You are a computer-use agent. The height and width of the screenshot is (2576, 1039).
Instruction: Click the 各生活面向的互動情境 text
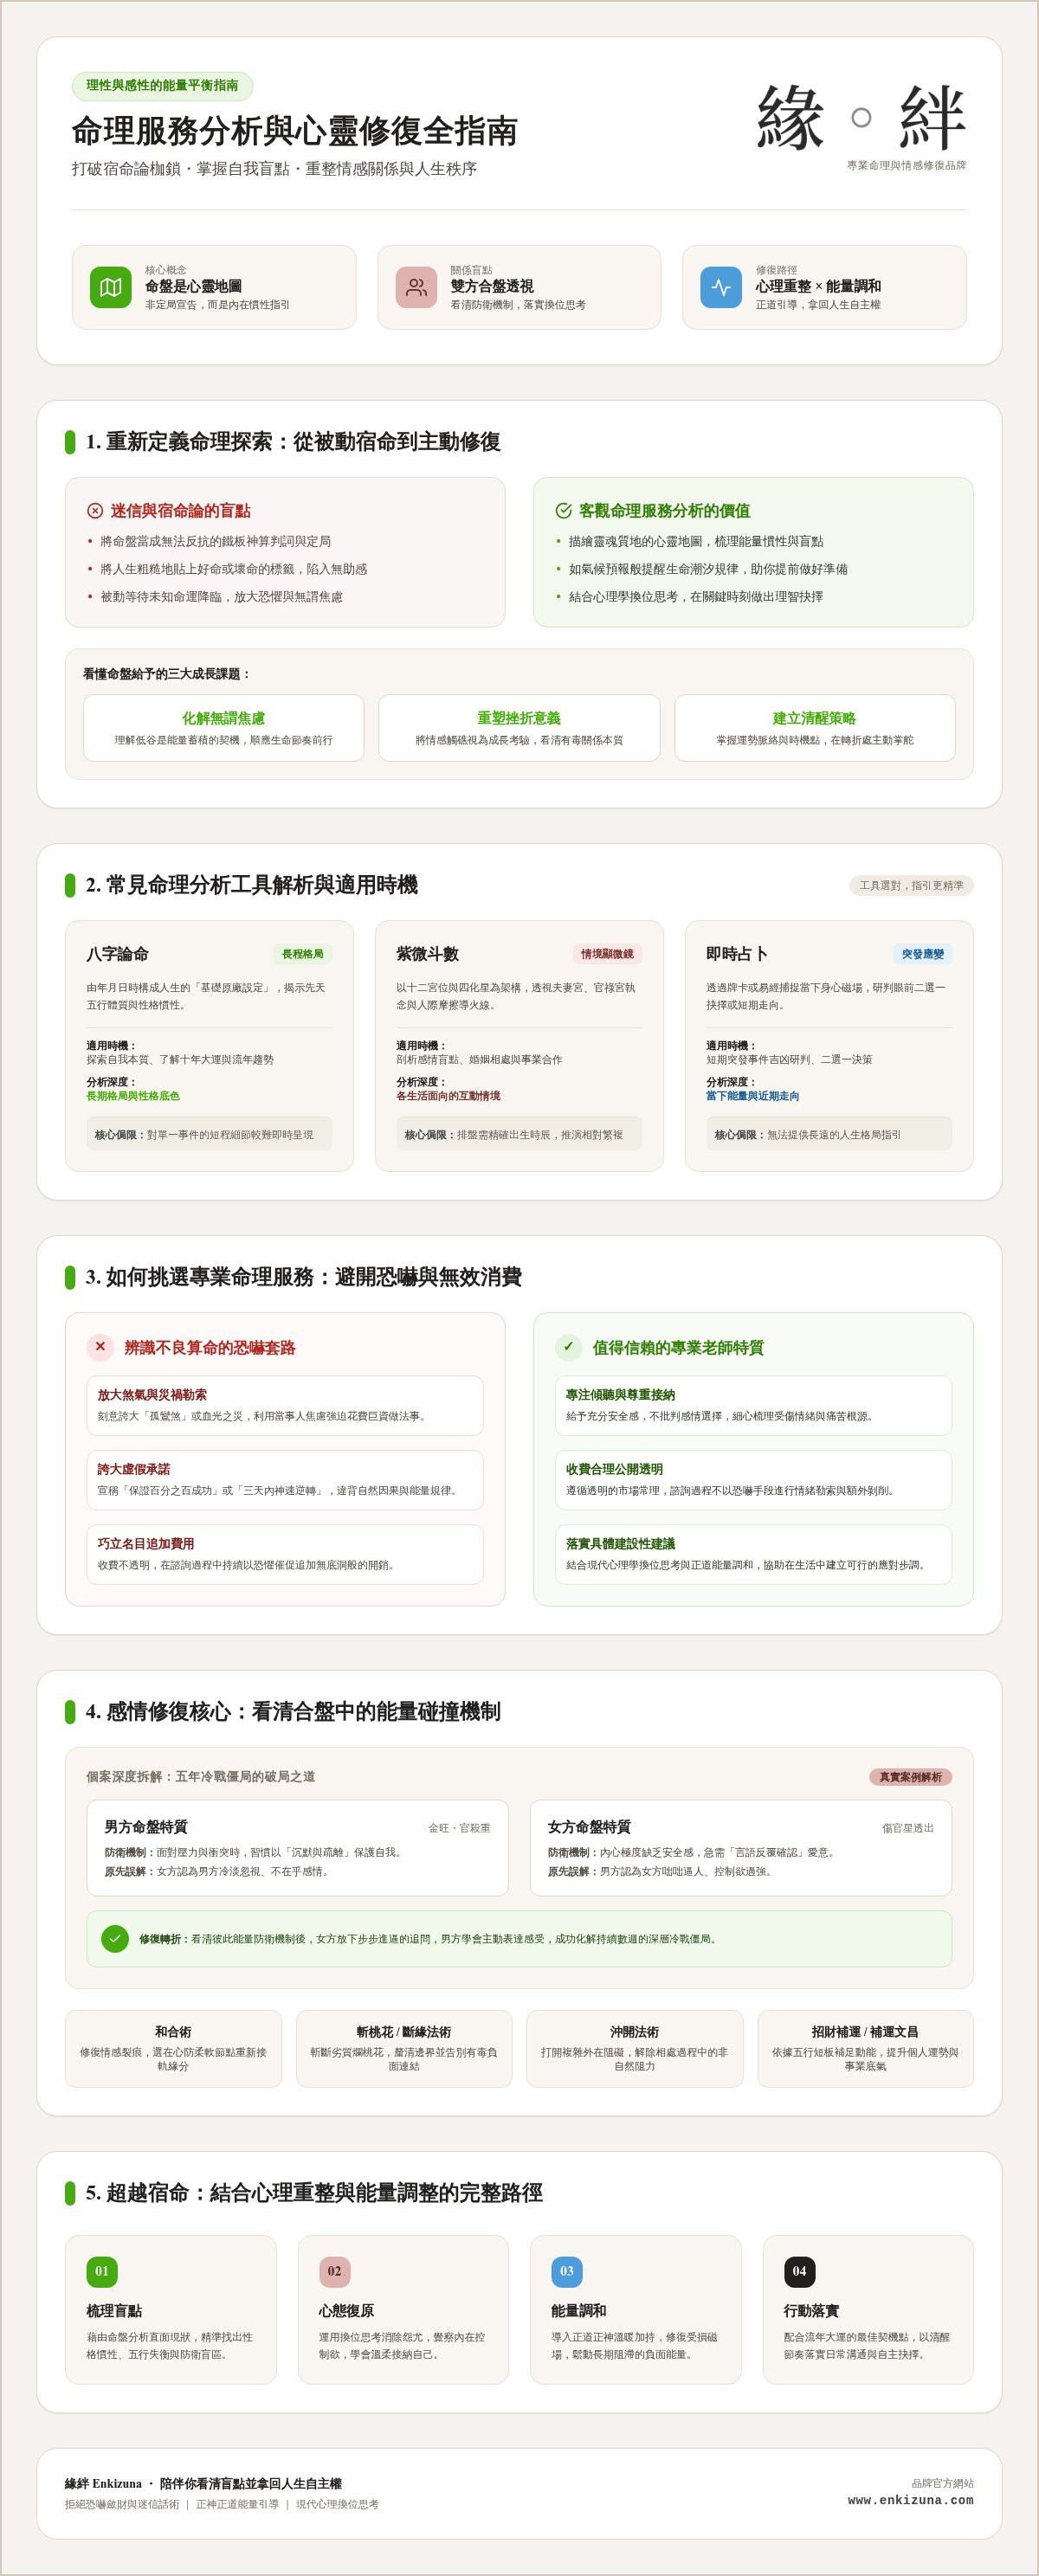pos(448,1096)
